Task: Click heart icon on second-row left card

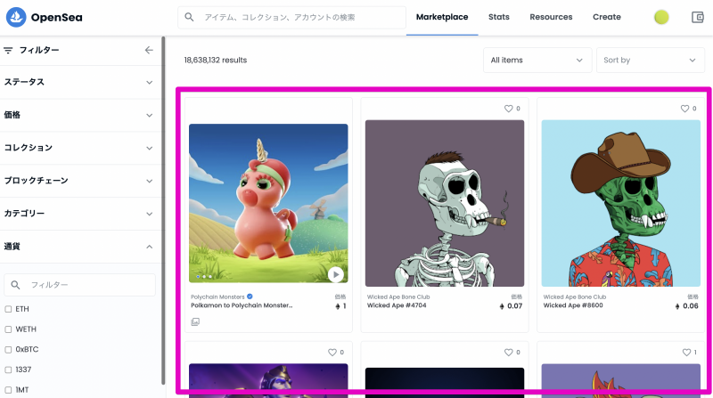Action: pos(332,352)
